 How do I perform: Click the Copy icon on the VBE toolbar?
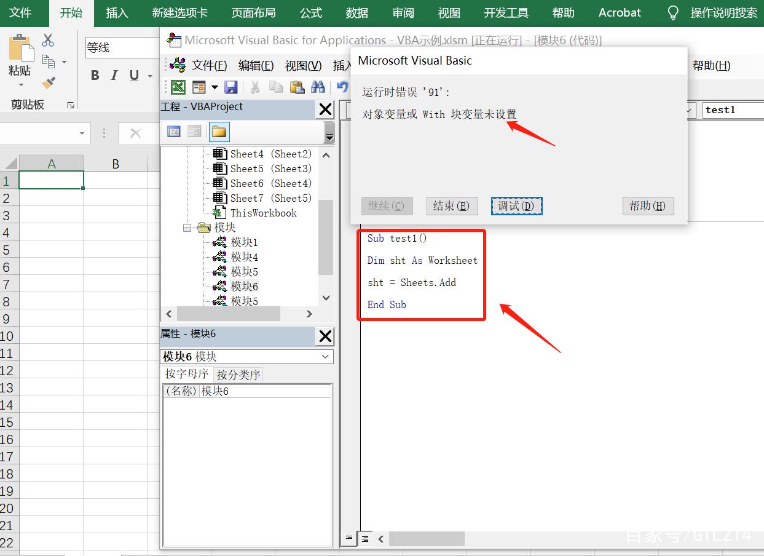pyautogui.click(x=277, y=87)
